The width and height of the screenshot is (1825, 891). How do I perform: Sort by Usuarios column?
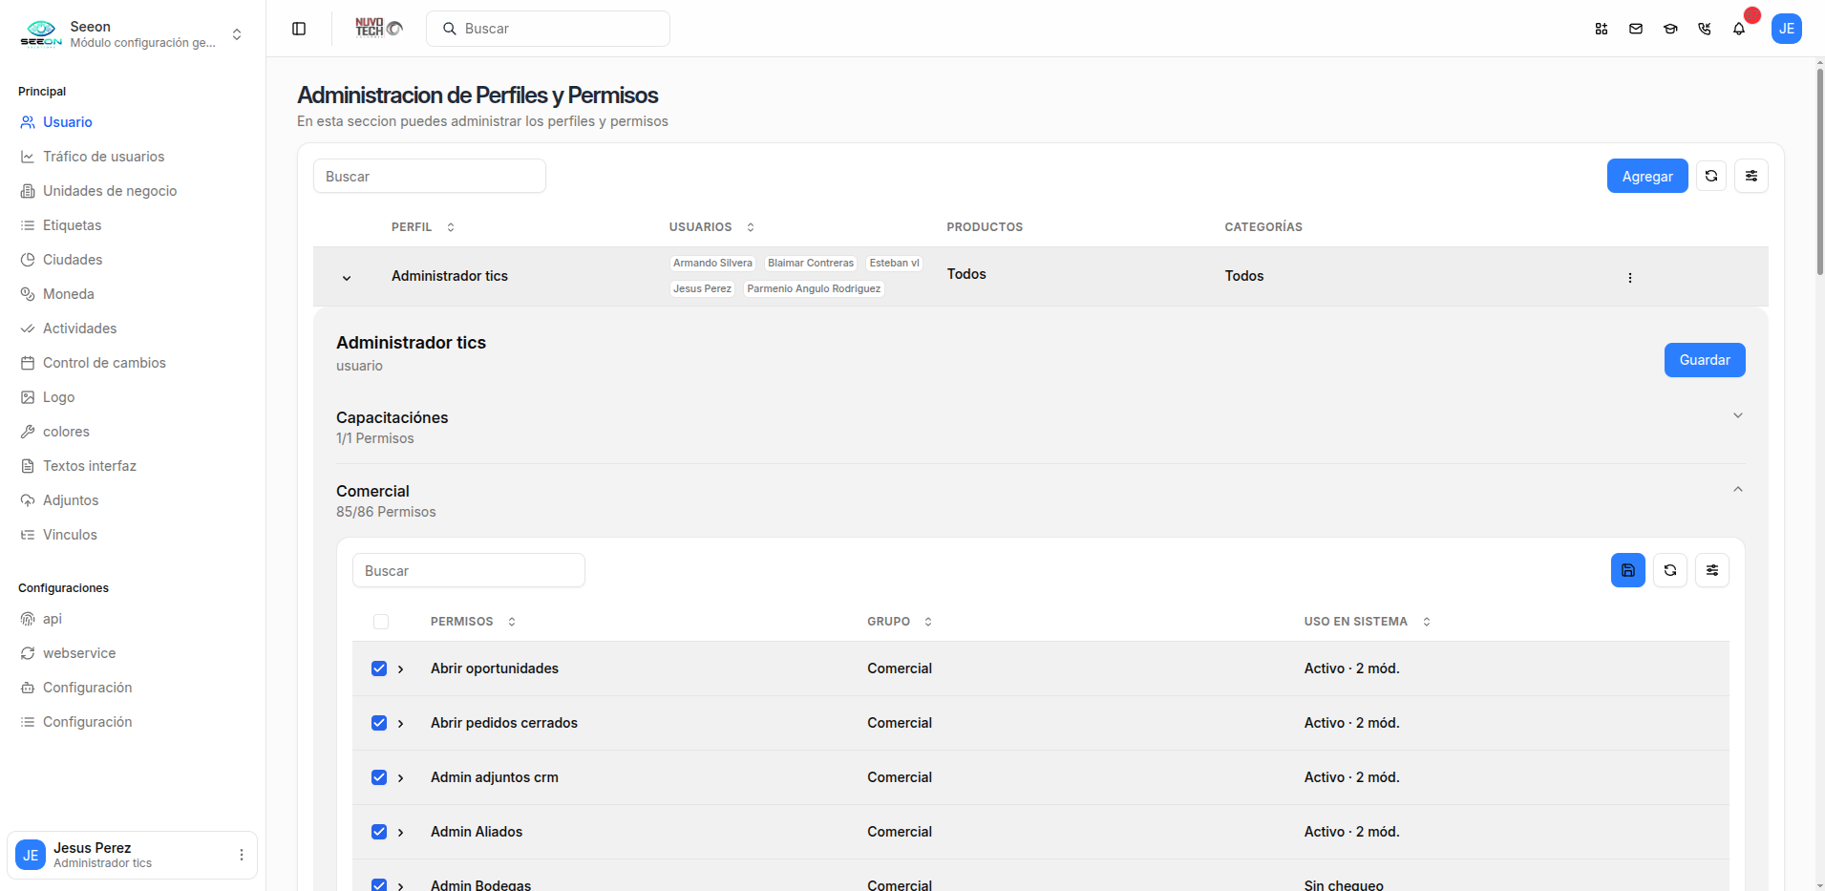point(751,227)
